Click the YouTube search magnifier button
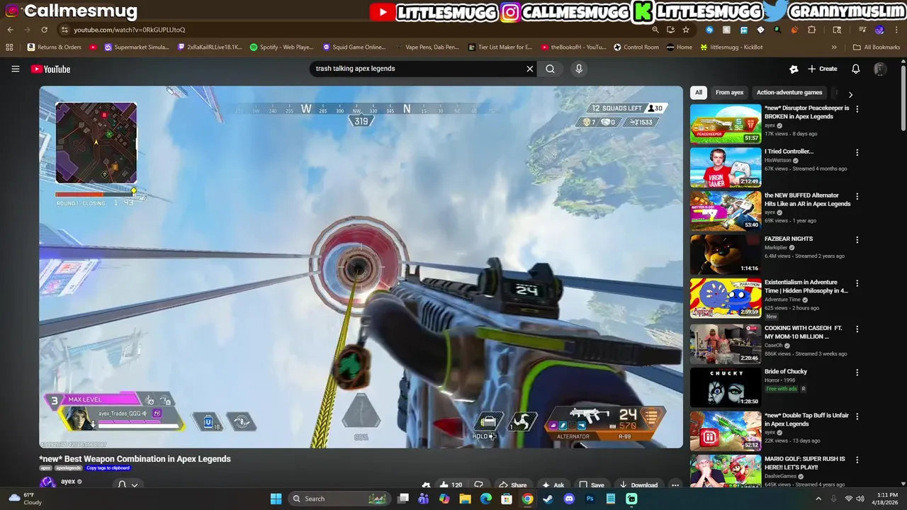Screen dimensions: 907x510 click(x=550, y=69)
